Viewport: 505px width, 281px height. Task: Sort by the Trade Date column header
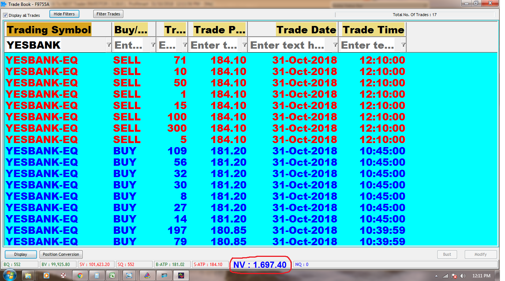pyautogui.click(x=293, y=30)
